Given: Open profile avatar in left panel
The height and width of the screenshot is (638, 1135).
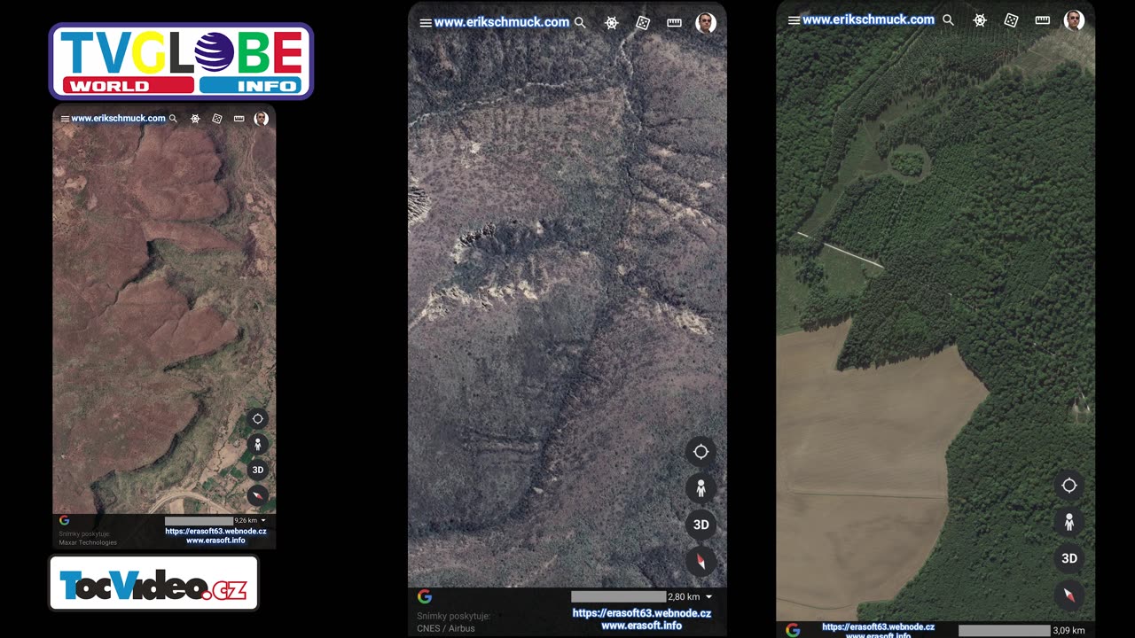Looking at the screenshot, I should coord(261,118).
